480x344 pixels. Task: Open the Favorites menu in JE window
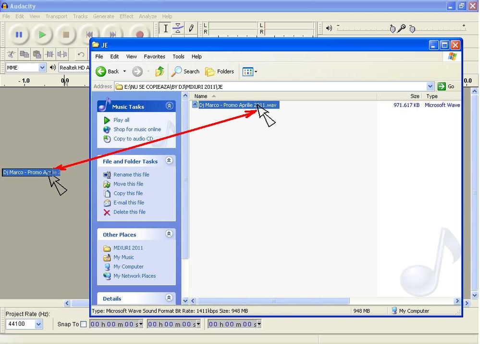pyautogui.click(x=154, y=57)
